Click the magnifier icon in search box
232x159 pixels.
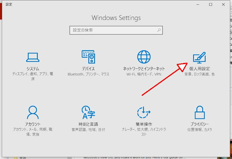coord(159,30)
